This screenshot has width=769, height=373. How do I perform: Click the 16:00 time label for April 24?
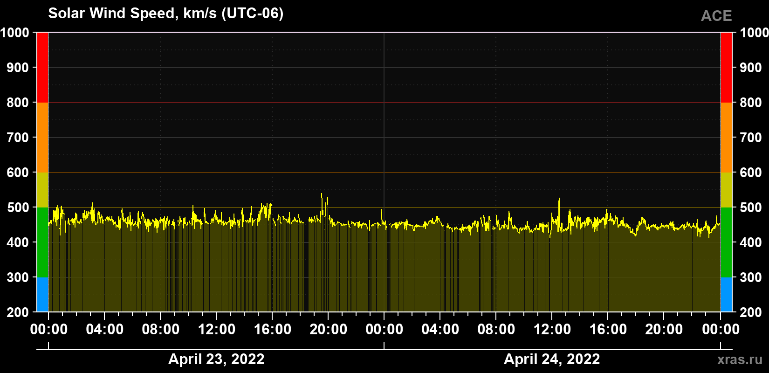coord(608,330)
